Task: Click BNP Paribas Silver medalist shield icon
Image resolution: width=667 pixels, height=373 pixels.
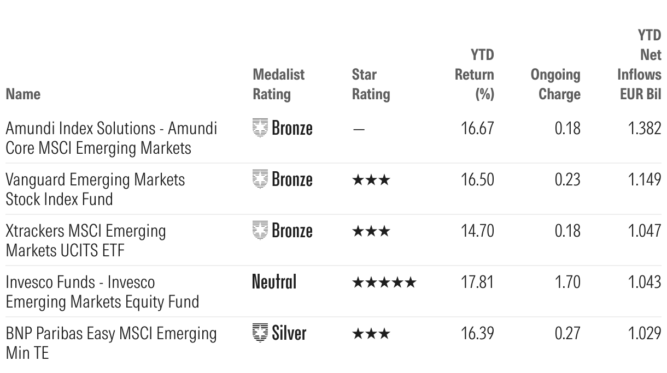Action: pos(260,333)
